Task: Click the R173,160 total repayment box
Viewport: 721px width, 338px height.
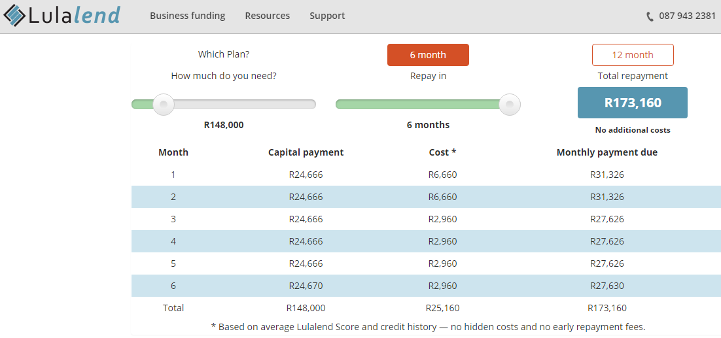Action: click(633, 103)
